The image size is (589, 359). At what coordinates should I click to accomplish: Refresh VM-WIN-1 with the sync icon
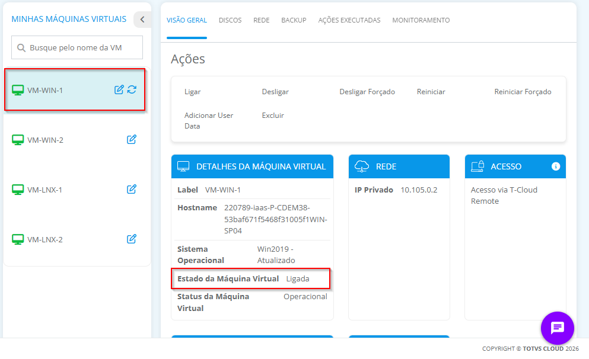coord(132,89)
